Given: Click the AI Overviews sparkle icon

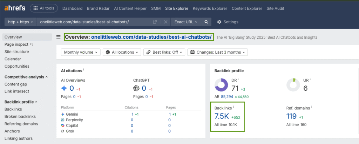Looking at the screenshot, I should (x=64, y=88).
